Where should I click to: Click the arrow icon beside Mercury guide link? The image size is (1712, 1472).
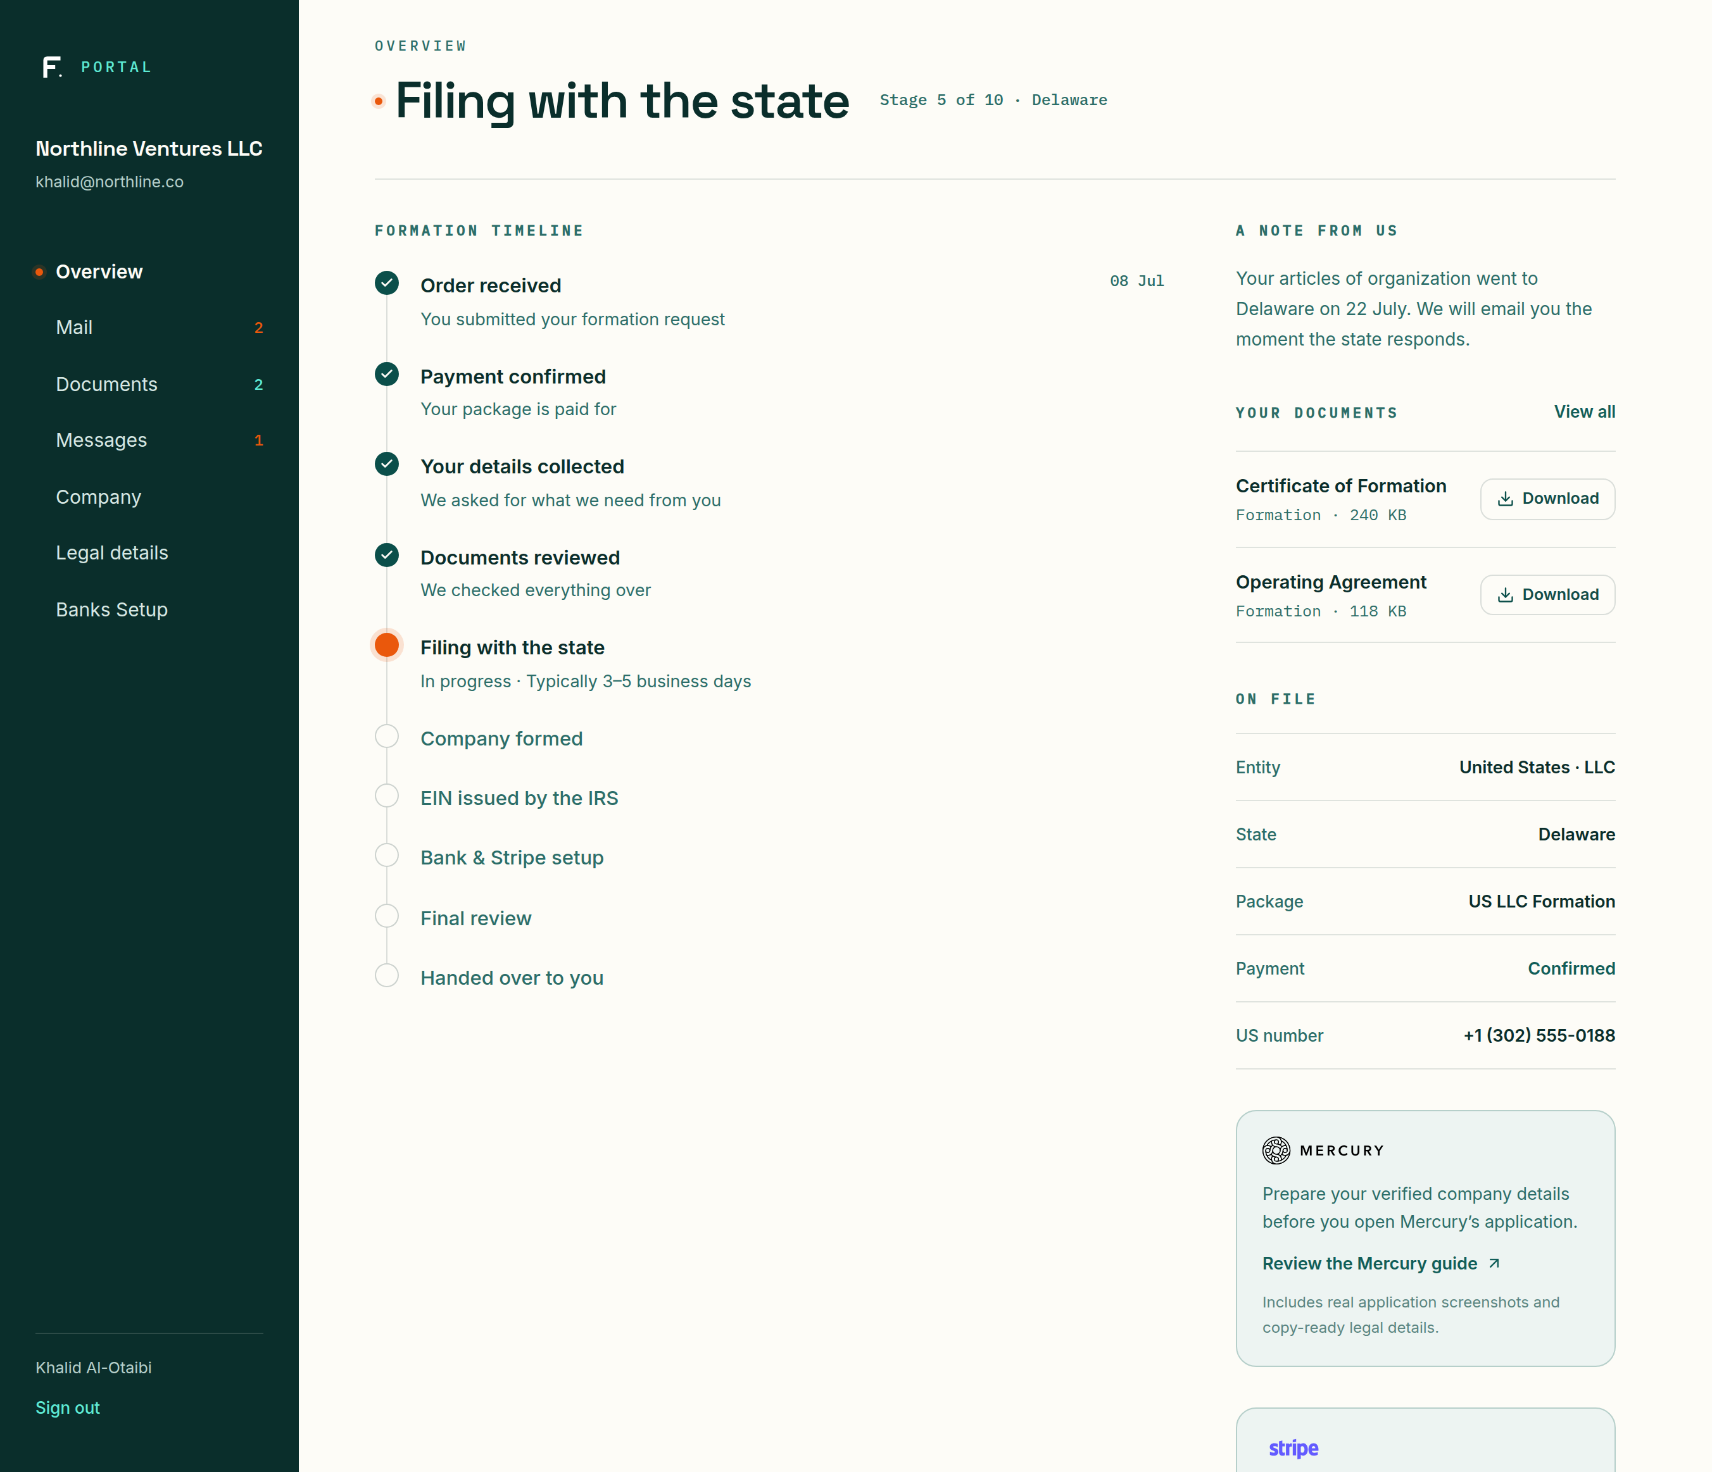click(1494, 1263)
